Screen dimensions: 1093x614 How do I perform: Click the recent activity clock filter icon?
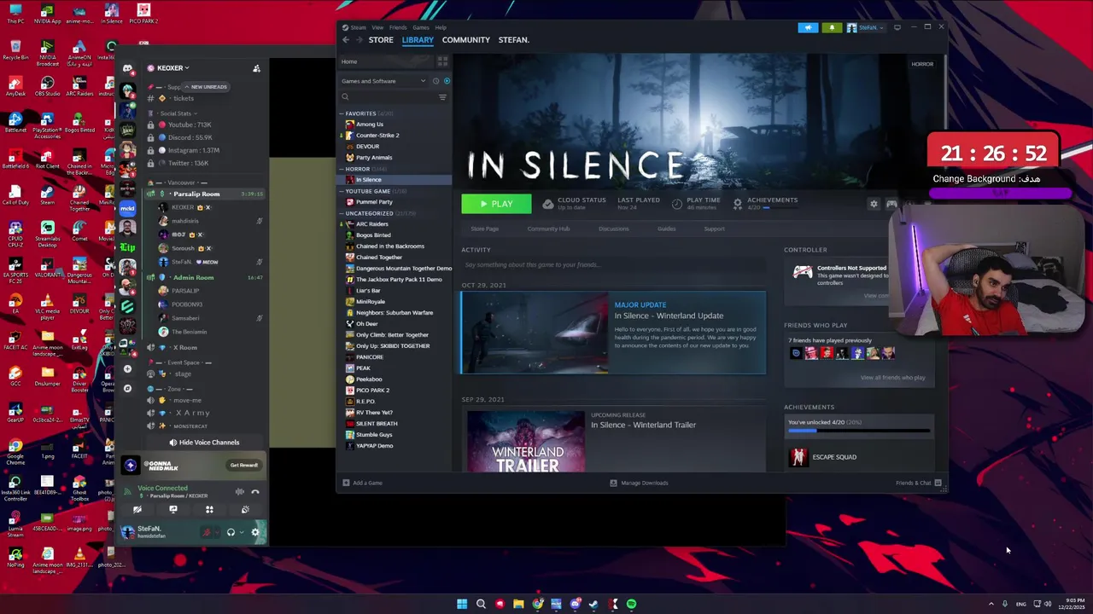click(435, 81)
